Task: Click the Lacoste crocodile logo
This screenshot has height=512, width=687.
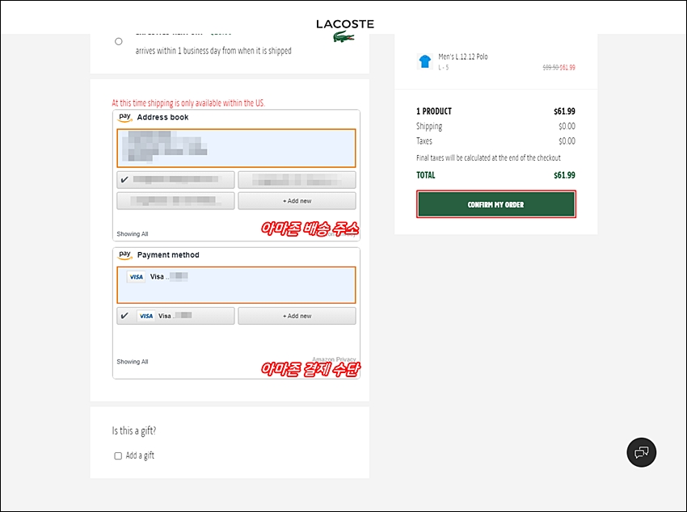Action: tap(343, 37)
